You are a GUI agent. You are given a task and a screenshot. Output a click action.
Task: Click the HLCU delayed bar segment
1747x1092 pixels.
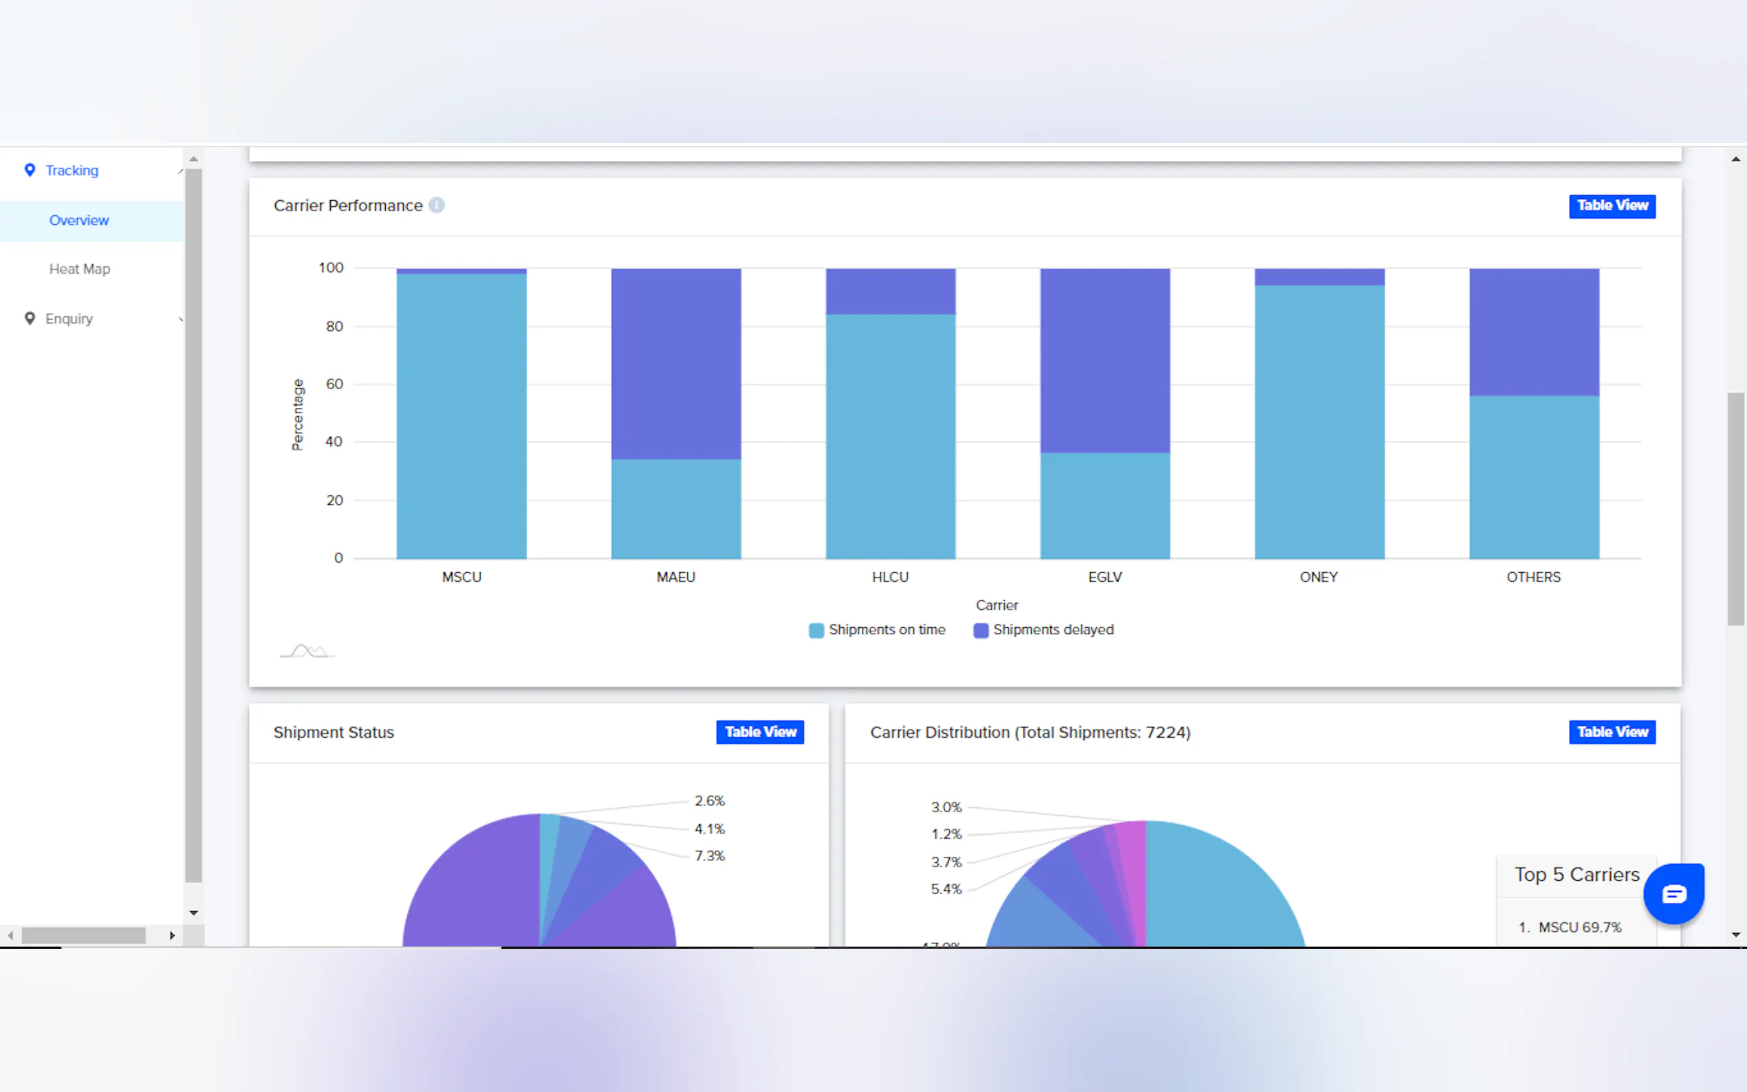point(891,291)
